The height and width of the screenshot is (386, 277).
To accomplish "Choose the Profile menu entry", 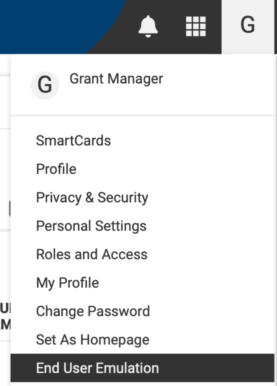I will [56, 169].
